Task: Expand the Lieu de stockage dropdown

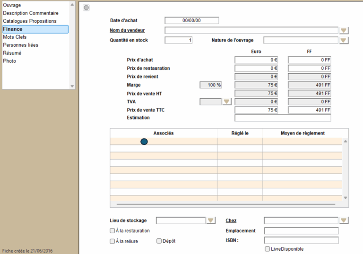Action: pos(211,220)
